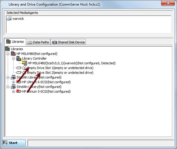Viewport: 177px width, 149px height.
Task: Click the HP MSL6480 library icon
Action: 13,54
